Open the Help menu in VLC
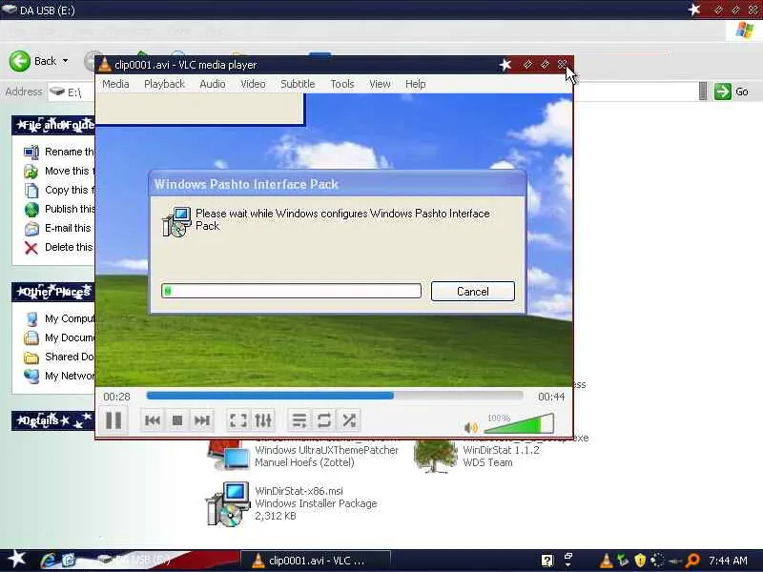Viewport: 763px width, 572px height. click(416, 84)
